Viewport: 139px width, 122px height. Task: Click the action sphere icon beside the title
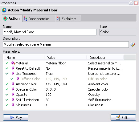[4, 10]
